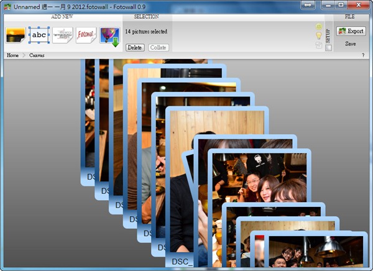Select the Add Text 'abc' tool

coord(39,35)
